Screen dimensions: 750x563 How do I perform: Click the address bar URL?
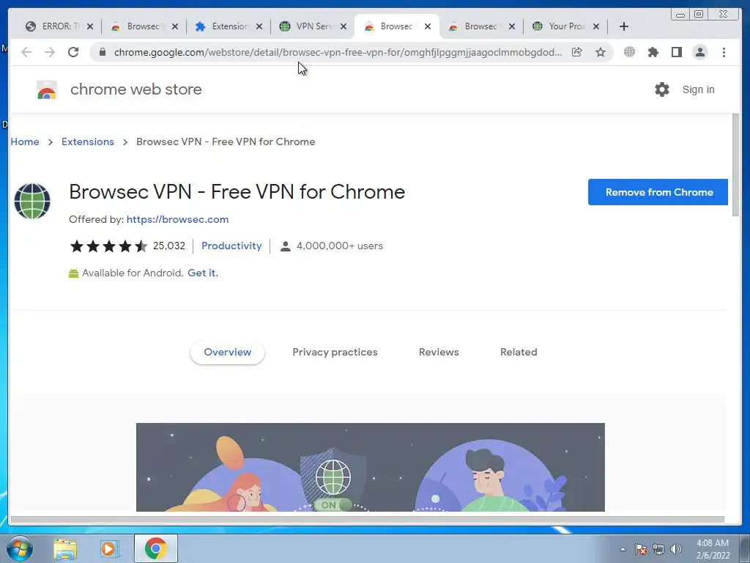coord(338,52)
